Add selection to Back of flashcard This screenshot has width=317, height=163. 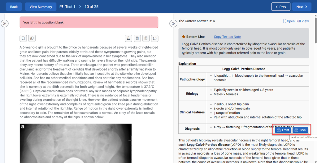pos(300,130)
